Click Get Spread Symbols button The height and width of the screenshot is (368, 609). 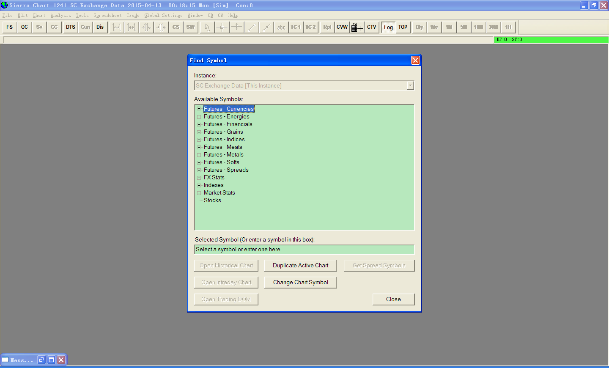[x=379, y=265]
